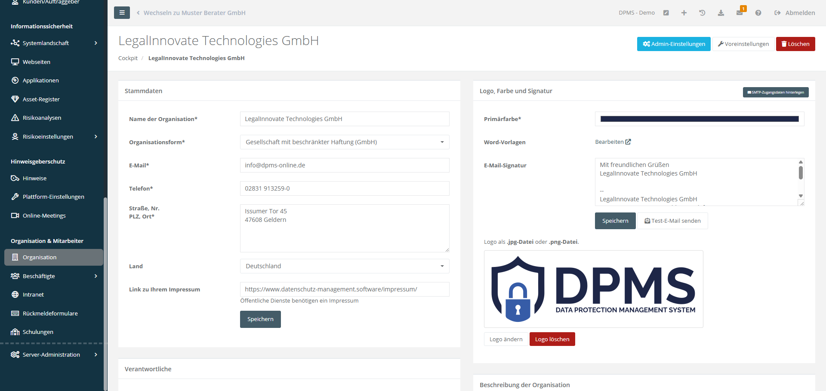Select Schulungen in the sidebar menu
Viewport: 826px width, 391px height.
[x=38, y=332]
